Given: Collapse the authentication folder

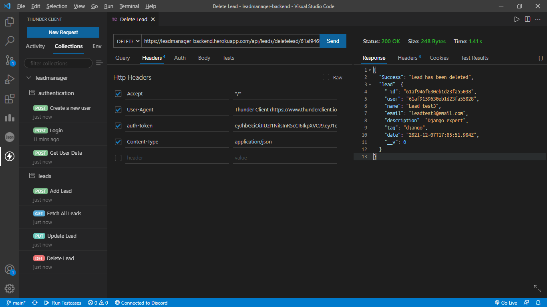Looking at the screenshot, I should tap(32, 93).
